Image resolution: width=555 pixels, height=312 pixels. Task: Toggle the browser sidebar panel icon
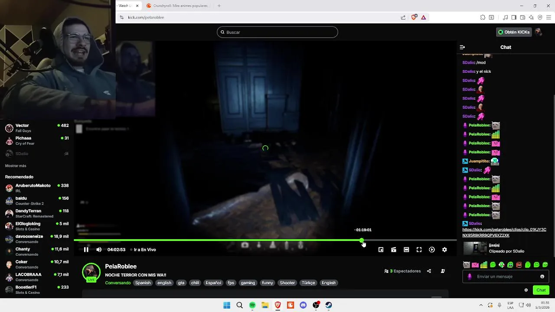(x=514, y=17)
